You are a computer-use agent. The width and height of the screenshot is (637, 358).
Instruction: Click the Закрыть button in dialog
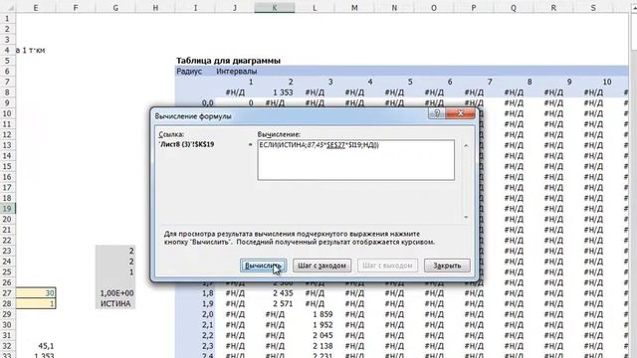click(447, 266)
